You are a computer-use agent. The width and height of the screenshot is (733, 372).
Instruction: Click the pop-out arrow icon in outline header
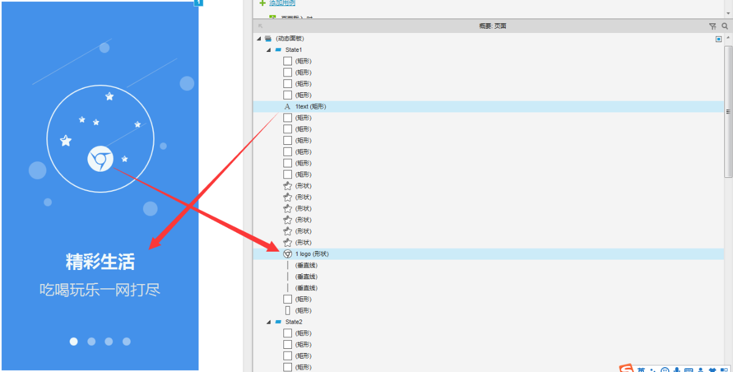pyautogui.click(x=261, y=26)
